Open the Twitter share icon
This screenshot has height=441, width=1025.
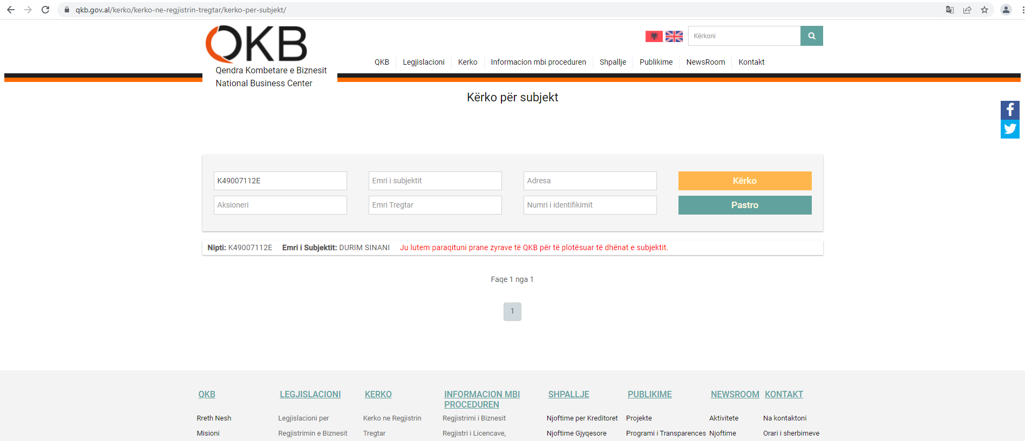(1009, 129)
